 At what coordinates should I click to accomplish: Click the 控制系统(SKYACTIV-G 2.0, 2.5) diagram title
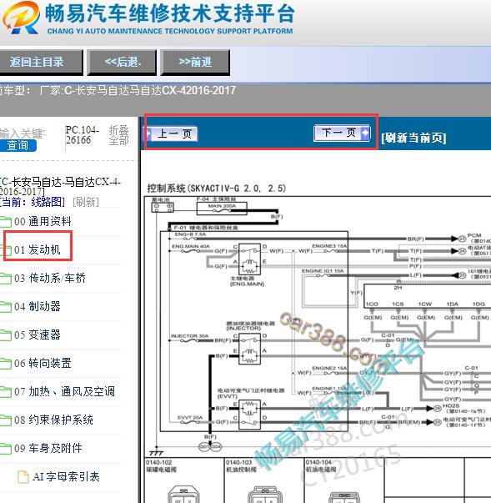(217, 189)
